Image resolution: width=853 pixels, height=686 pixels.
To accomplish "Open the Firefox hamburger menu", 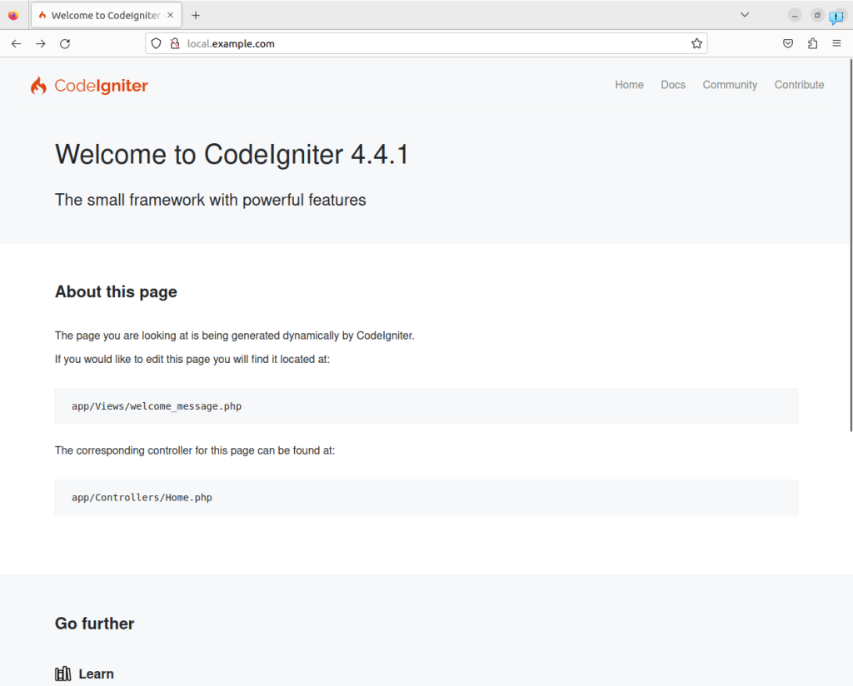I will [836, 43].
